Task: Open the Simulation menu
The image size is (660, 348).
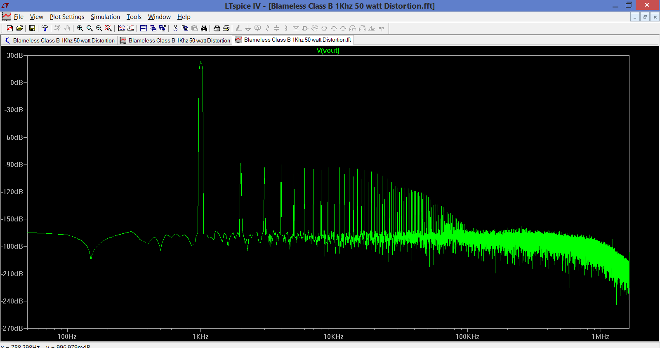Action: point(105,17)
